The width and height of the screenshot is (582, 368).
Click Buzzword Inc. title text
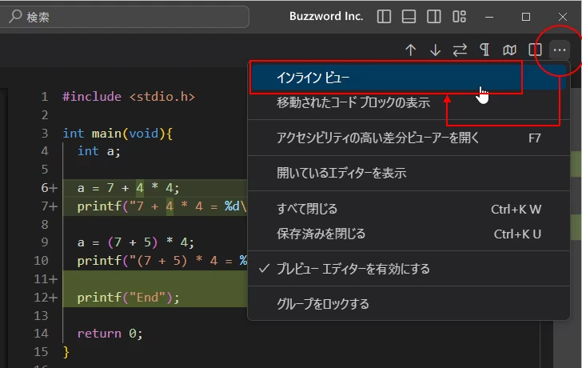coord(326,16)
